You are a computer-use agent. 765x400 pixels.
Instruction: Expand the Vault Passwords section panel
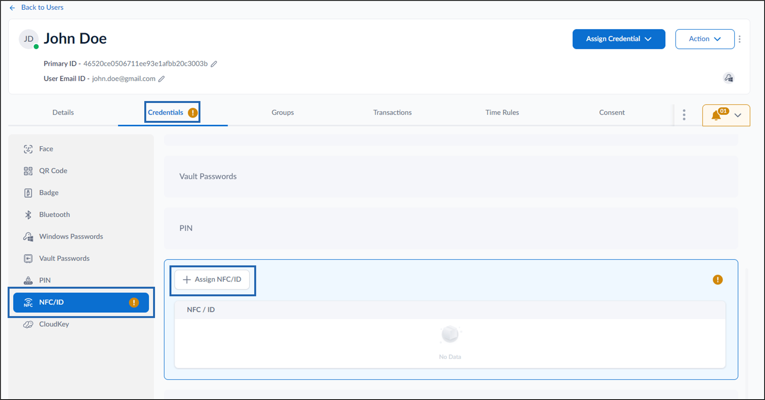point(451,177)
